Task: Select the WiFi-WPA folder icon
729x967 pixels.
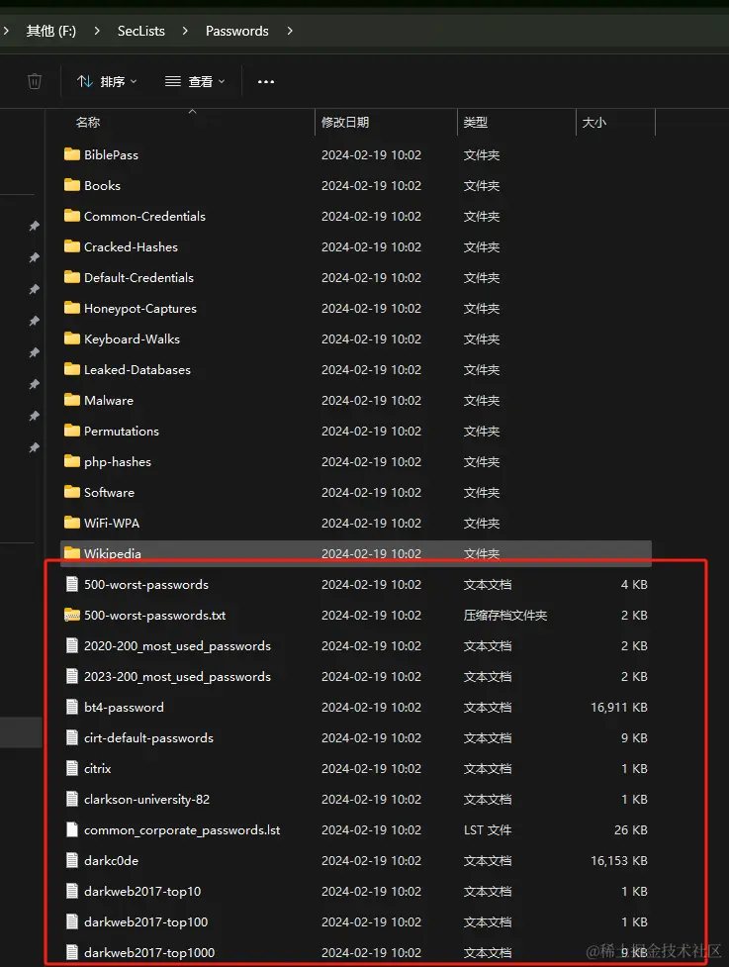Action: click(72, 523)
